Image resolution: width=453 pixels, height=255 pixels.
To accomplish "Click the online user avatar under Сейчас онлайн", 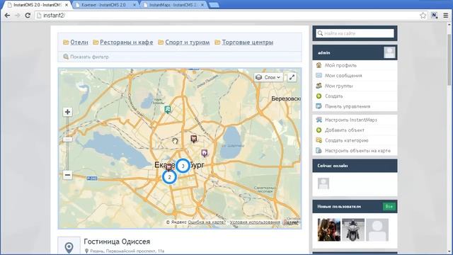I will (x=323, y=183).
